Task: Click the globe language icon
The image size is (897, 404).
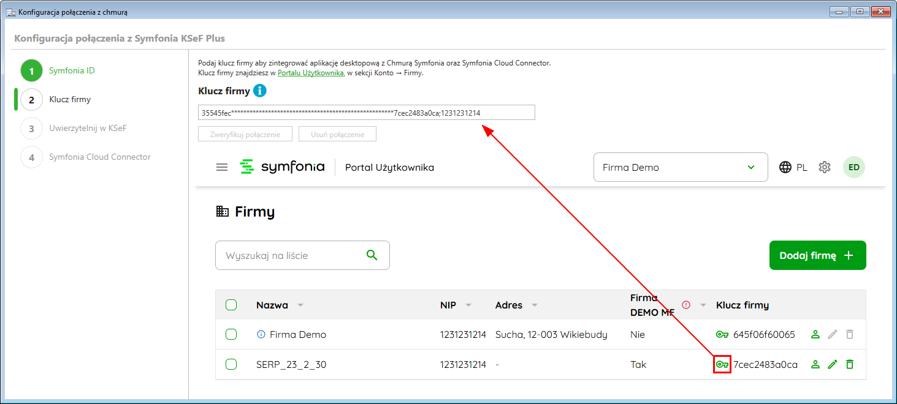Action: 785,167
